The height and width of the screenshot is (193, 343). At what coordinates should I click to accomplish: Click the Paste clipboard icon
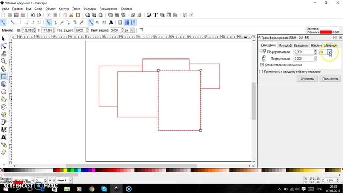coord(78,15)
